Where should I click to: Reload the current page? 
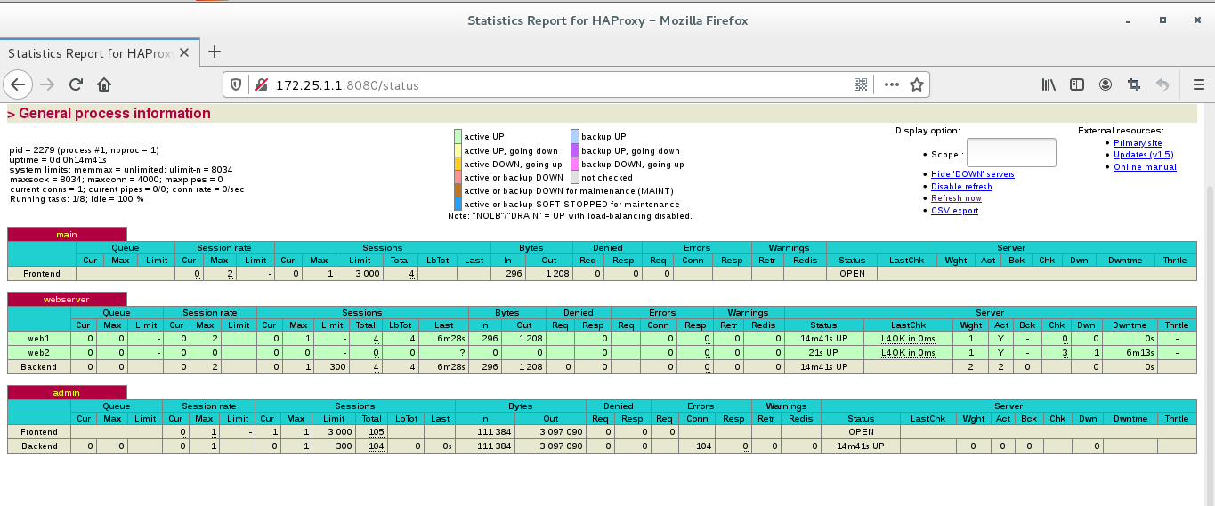(76, 84)
